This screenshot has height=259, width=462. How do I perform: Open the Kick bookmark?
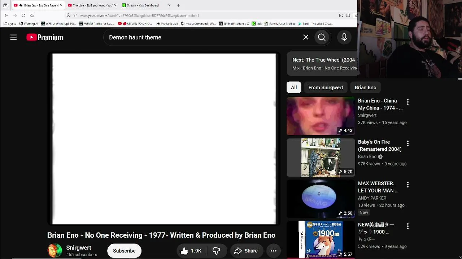pos(257,24)
